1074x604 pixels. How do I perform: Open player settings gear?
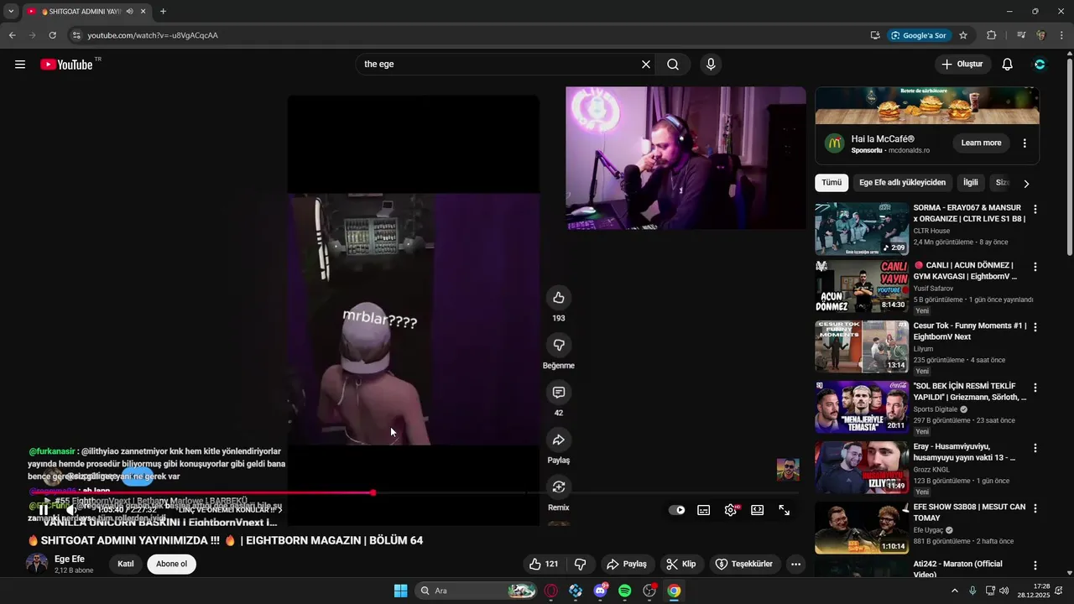(x=731, y=510)
